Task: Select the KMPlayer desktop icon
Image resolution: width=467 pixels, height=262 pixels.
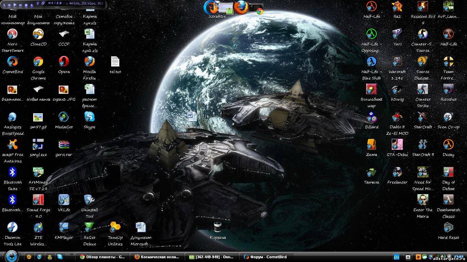Action: click(64, 228)
